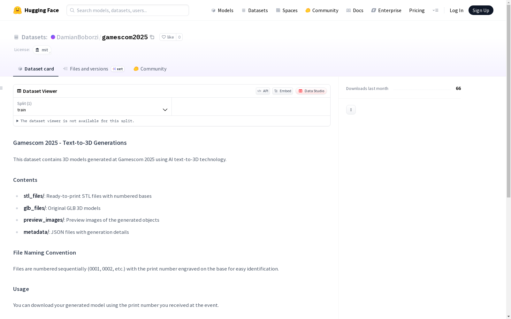Click the scrollbar down arrow
This screenshot has width=511, height=319.
click(508, 316)
